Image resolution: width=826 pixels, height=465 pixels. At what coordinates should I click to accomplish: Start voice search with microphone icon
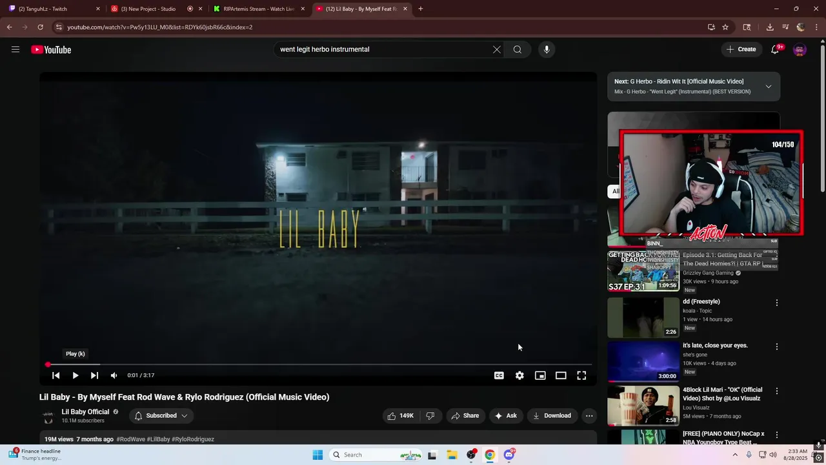[547, 49]
